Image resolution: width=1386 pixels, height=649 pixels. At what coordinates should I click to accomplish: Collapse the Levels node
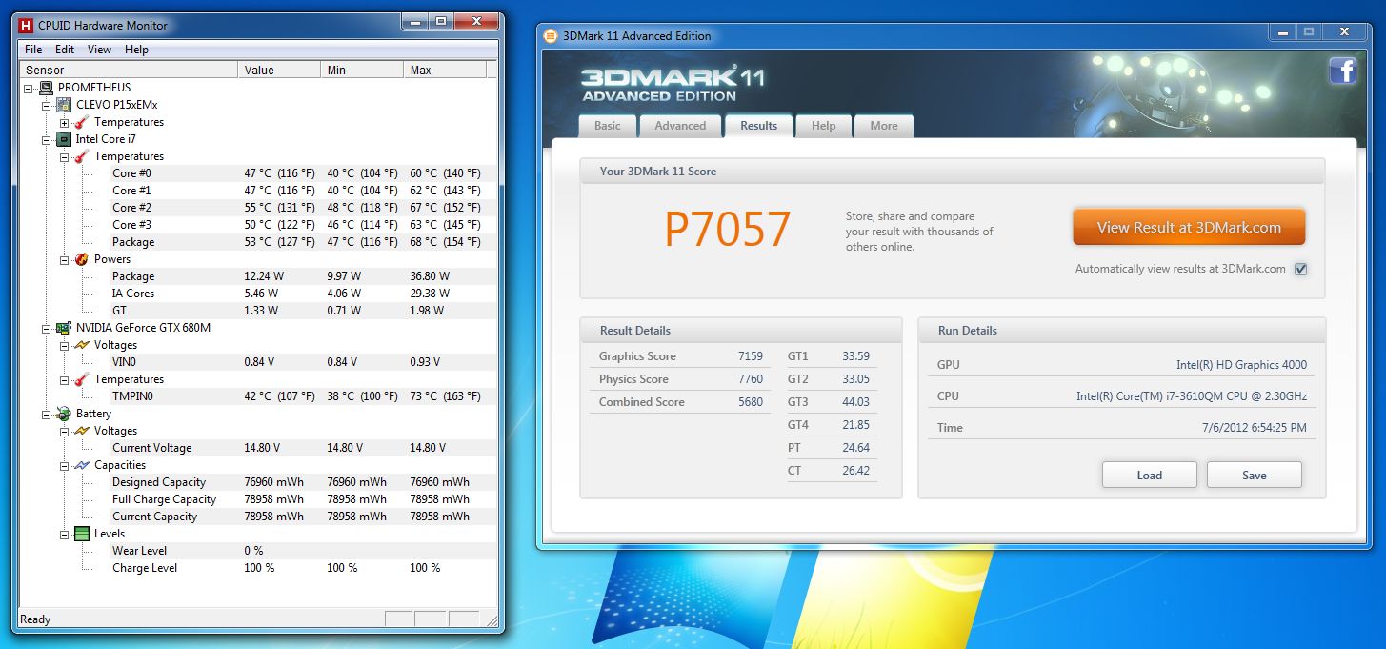(x=64, y=534)
